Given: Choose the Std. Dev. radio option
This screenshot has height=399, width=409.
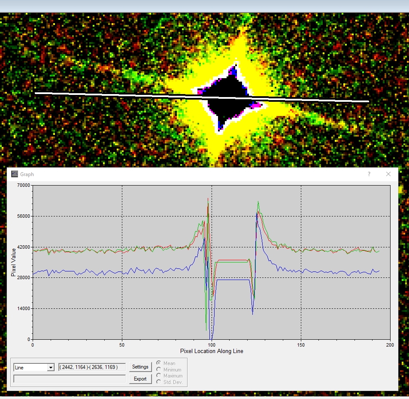Looking at the screenshot, I should pyautogui.click(x=159, y=382).
